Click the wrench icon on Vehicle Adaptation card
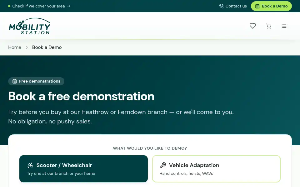Viewport: 300px width, 187px height. pos(163,165)
